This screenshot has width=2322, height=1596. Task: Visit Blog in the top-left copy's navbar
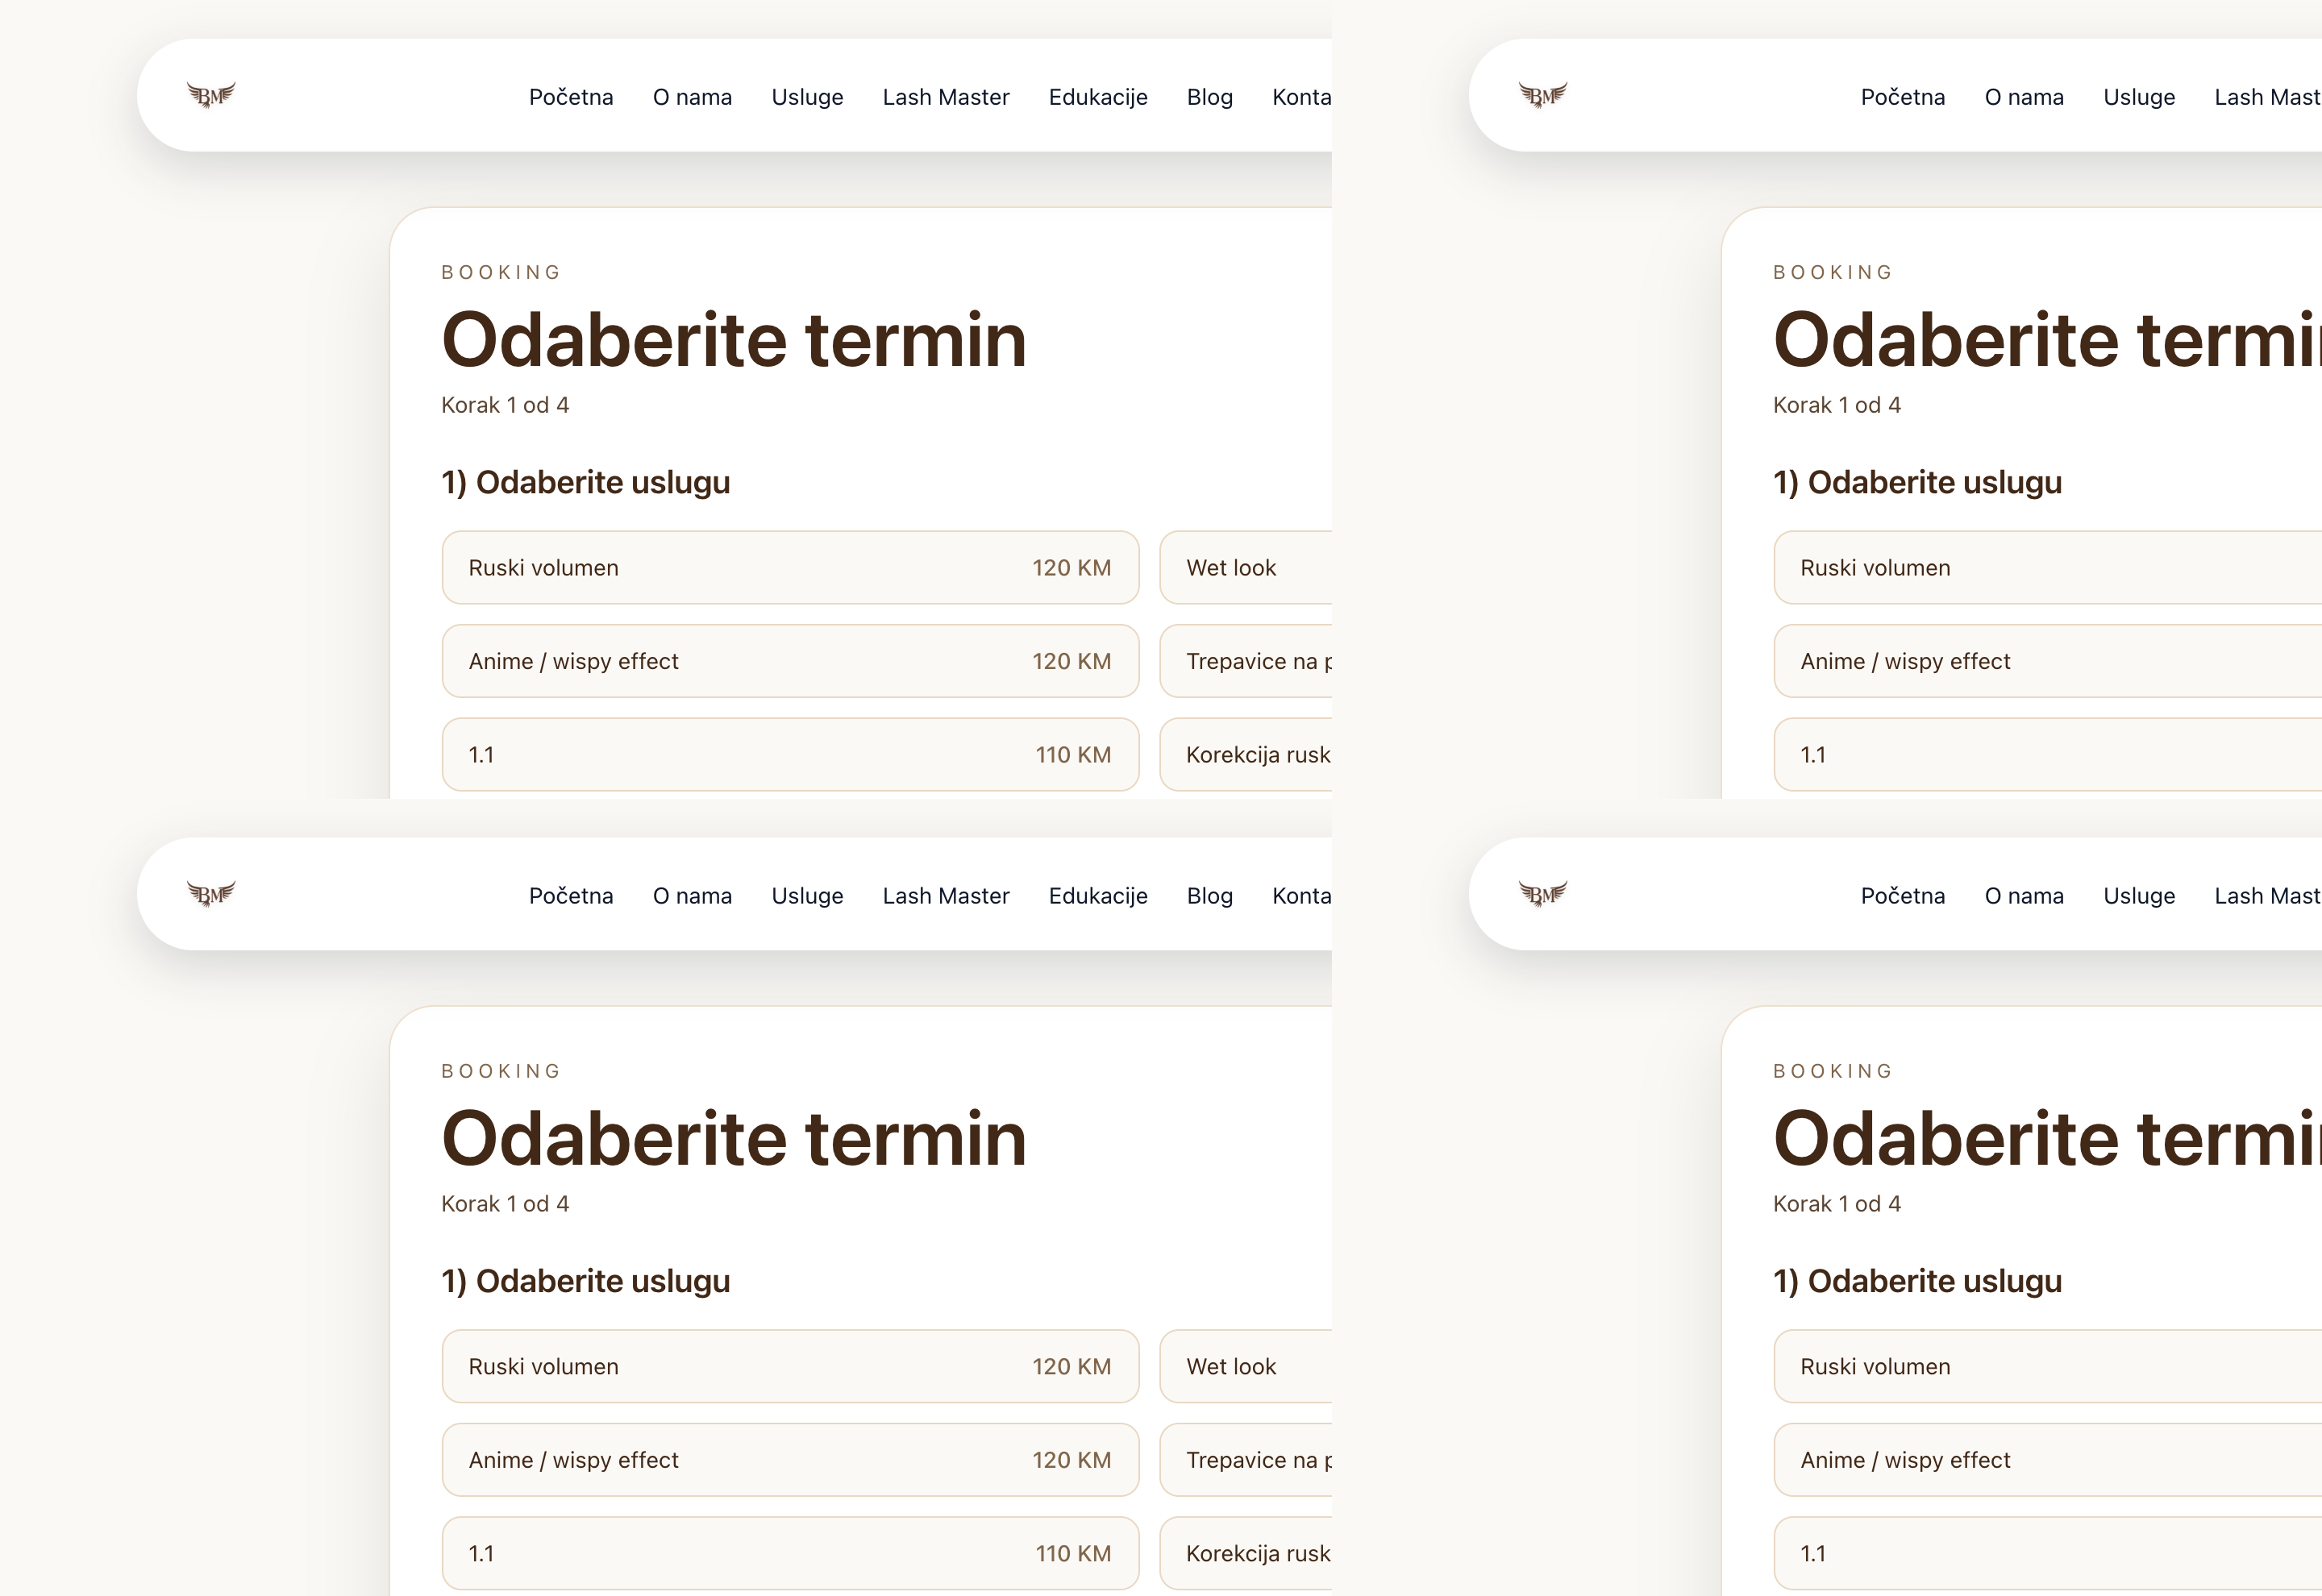click(1210, 97)
